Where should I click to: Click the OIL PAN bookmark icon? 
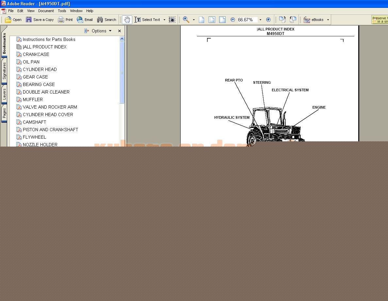(x=19, y=62)
